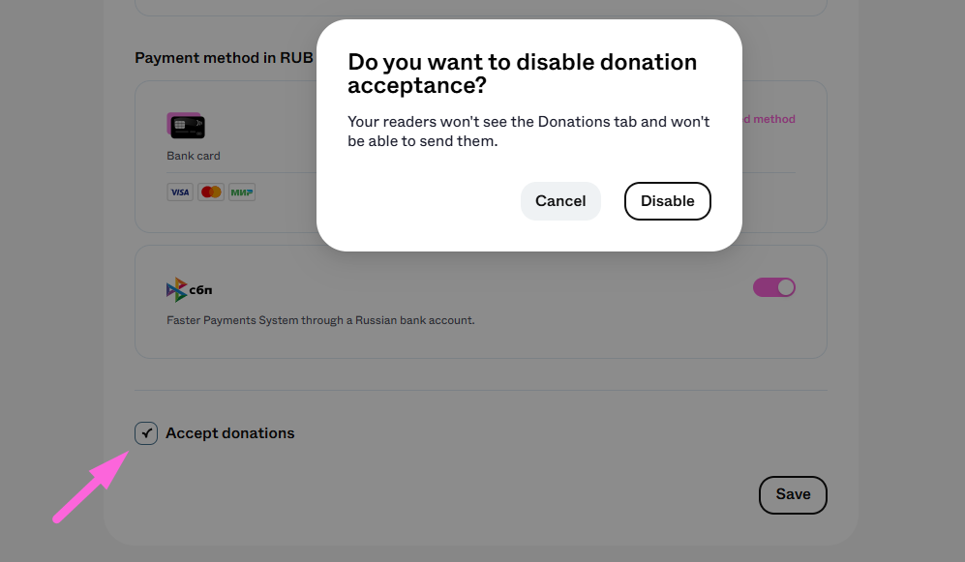The image size is (965, 562).
Task: Open the partially hidden pink method link
Action: coord(769,119)
